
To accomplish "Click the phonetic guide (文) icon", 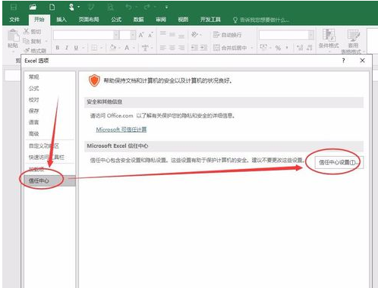I will [x=145, y=47].
